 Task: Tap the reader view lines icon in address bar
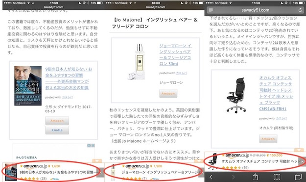211,10
